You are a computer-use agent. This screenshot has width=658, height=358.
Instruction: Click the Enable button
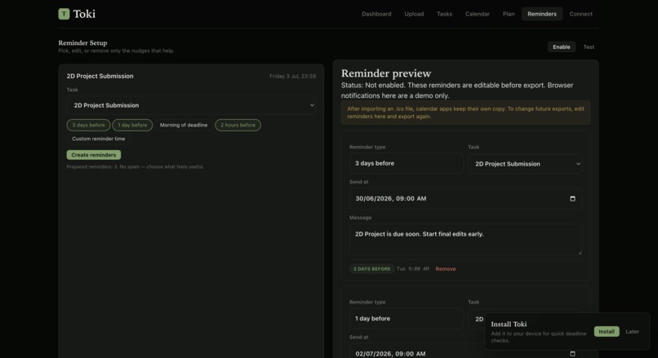click(562, 47)
